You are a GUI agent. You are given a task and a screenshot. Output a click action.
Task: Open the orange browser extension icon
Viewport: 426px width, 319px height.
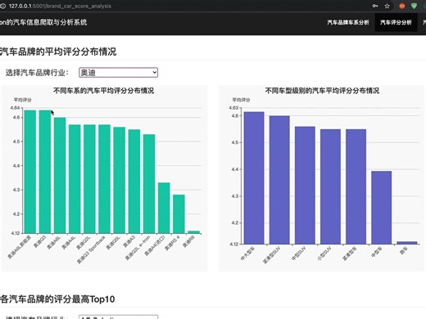pos(402,6)
